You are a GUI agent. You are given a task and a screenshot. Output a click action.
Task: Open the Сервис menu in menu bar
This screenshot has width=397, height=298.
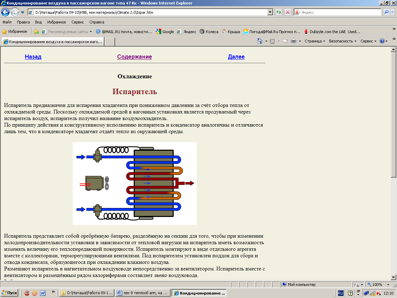[x=78, y=22]
